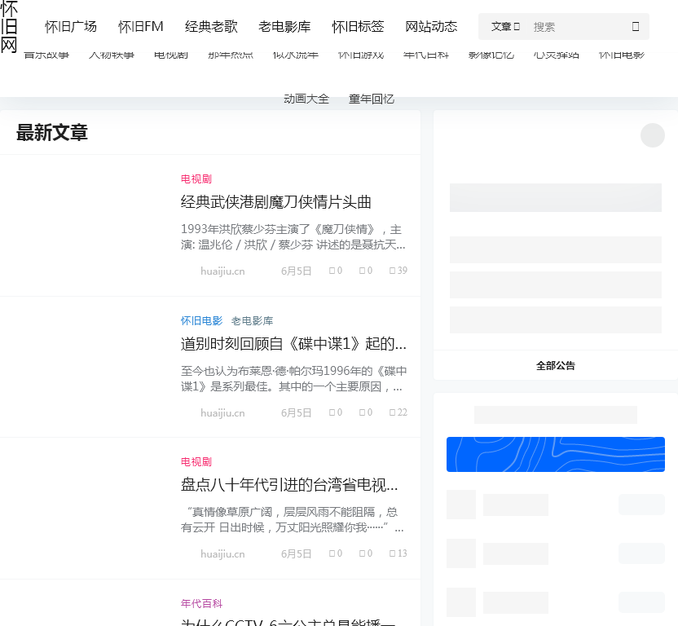The image size is (678, 626).
Task: Click the view count 39 icon on 魔刀侠情 article
Action: (393, 271)
